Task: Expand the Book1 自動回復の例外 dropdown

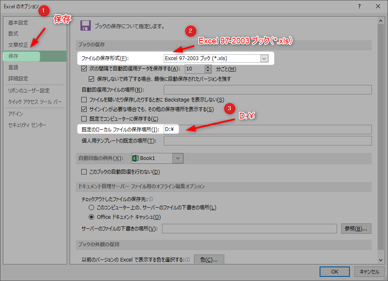Action: pyautogui.click(x=178, y=158)
